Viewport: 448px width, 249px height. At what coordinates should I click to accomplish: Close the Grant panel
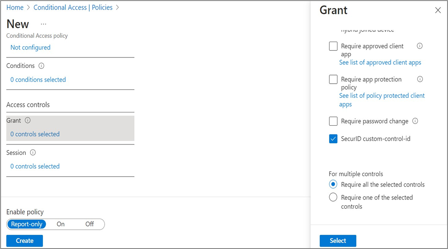438,10
